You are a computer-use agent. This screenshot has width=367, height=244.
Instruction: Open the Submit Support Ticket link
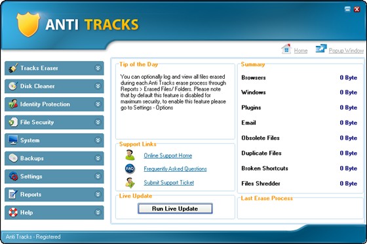tap(169, 182)
